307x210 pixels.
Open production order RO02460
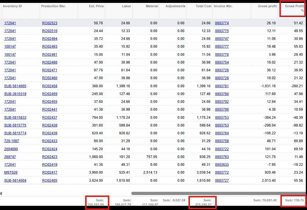point(50,78)
